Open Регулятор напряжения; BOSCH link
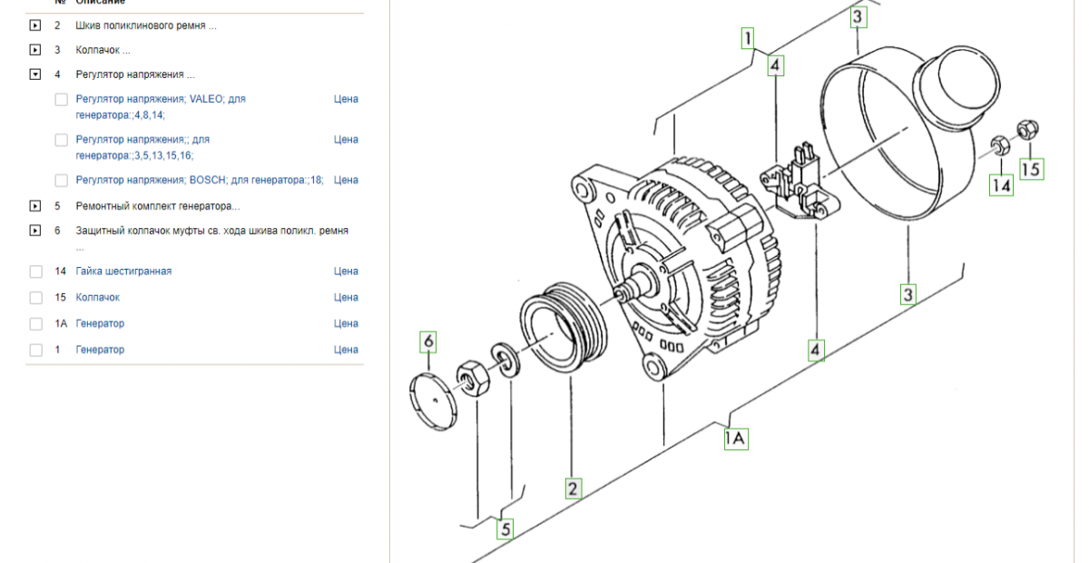1089x563 pixels. (200, 180)
